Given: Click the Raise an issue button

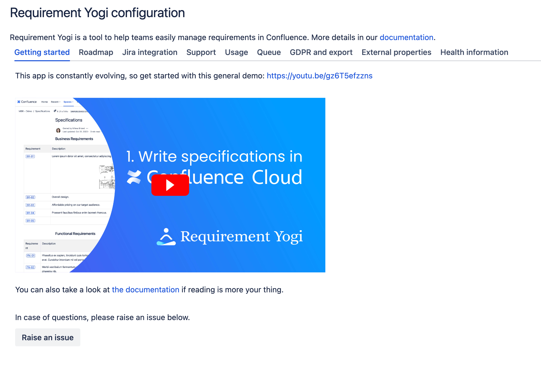Looking at the screenshot, I should pos(48,337).
